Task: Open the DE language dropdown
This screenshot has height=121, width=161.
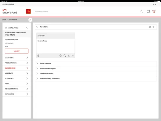Action: click(154, 4)
